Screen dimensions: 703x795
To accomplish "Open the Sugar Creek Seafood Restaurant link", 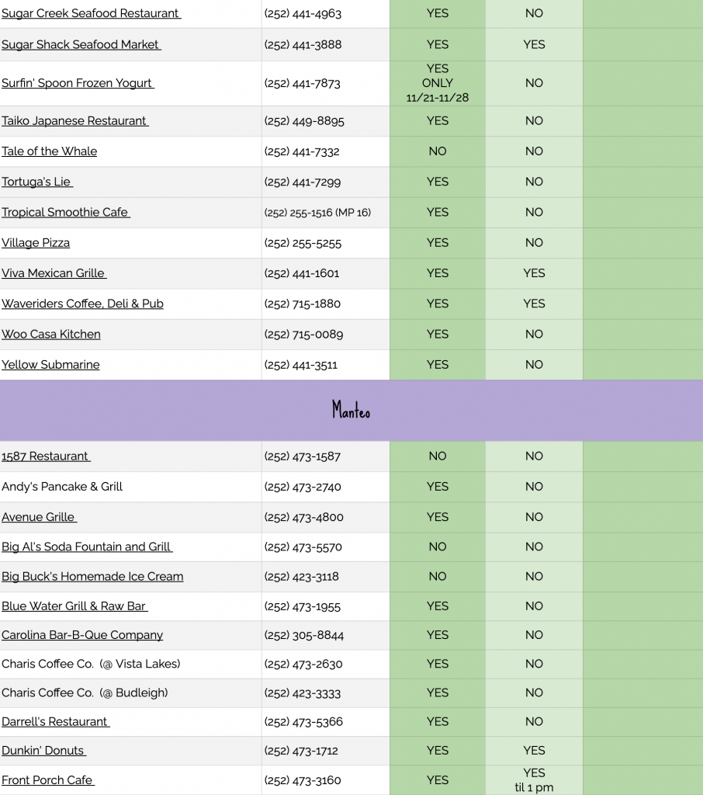I will pos(90,14).
